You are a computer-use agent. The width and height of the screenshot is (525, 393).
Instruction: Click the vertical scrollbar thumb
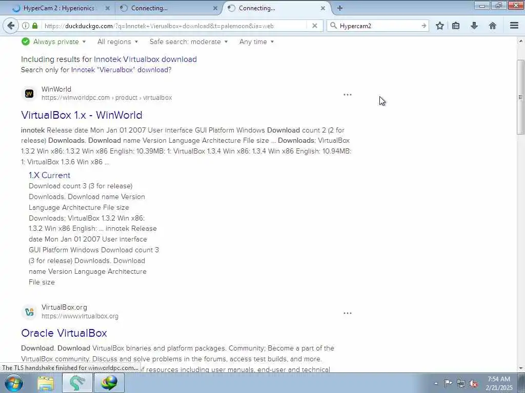pyautogui.click(x=520, y=97)
